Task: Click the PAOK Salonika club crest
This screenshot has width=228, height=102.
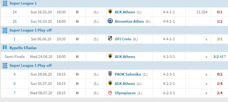Action: click(110, 74)
